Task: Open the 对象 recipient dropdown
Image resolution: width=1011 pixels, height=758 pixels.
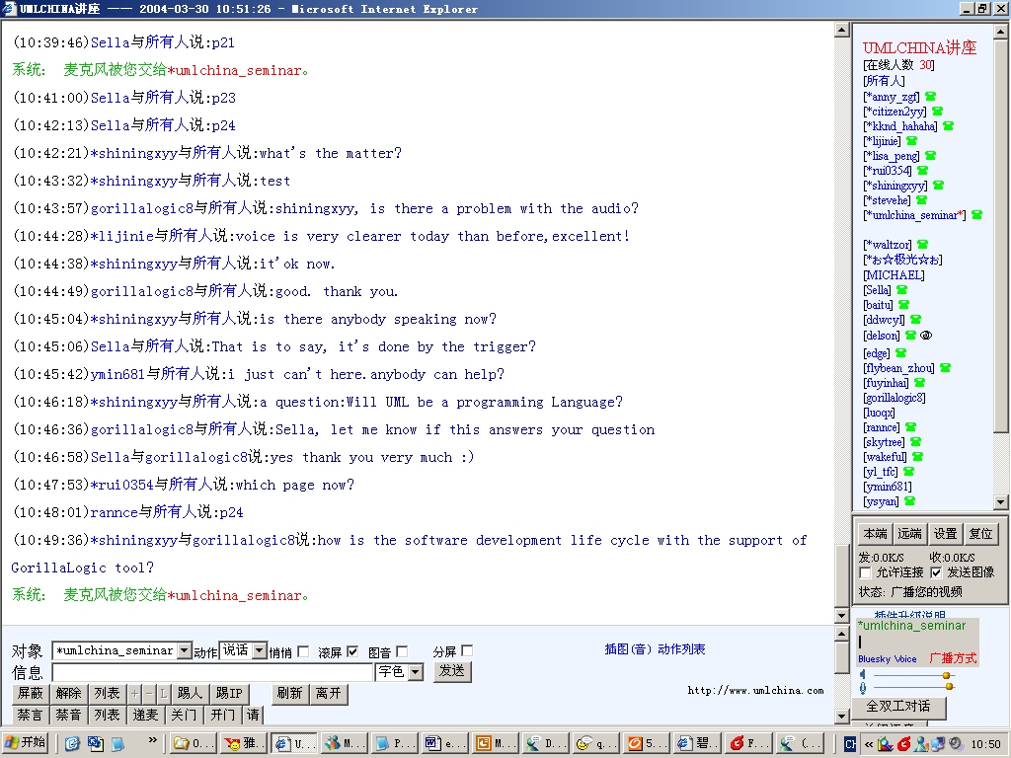Action: (185, 651)
